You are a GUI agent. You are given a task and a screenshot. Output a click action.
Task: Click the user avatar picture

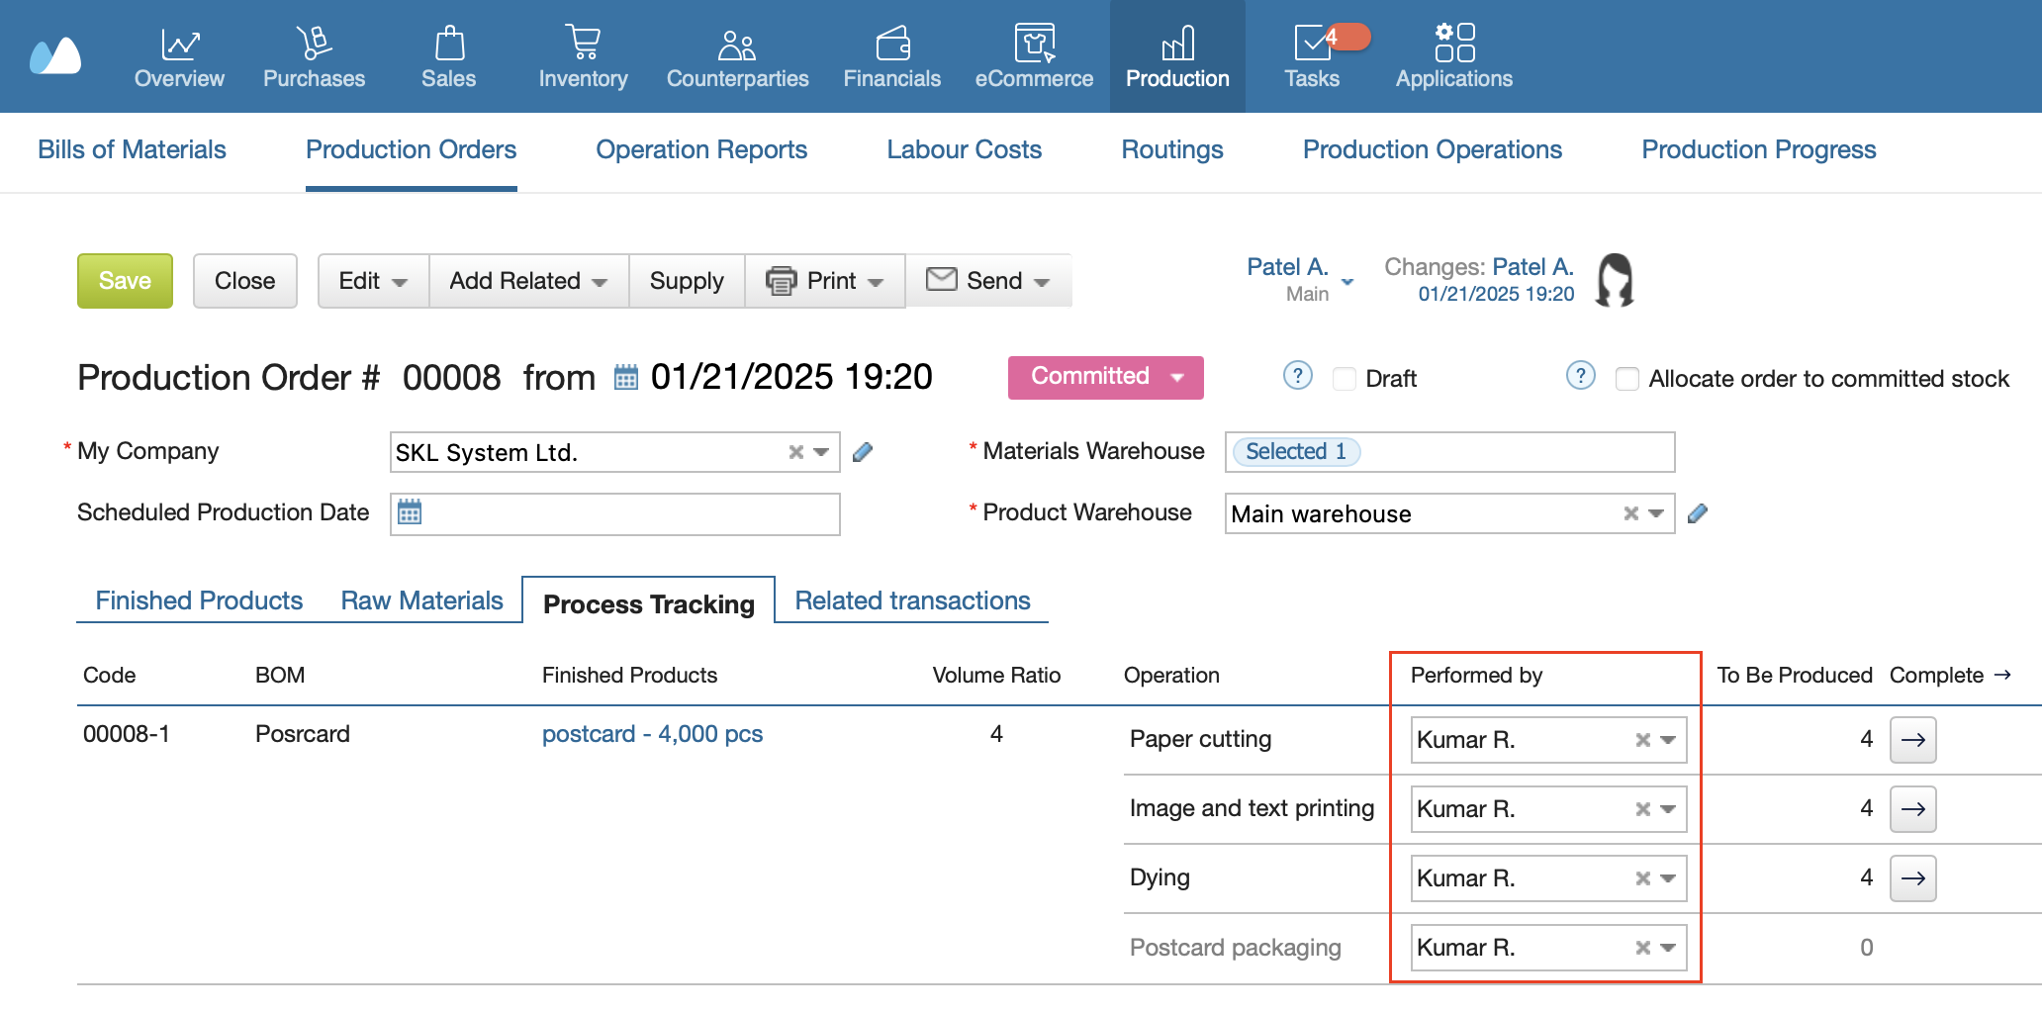pyautogui.click(x=1615, y=280)
